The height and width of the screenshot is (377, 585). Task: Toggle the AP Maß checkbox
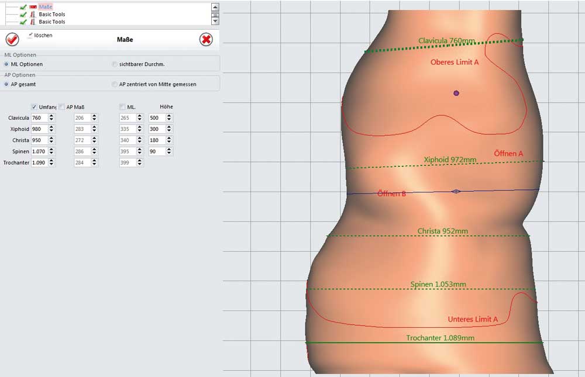62,106
